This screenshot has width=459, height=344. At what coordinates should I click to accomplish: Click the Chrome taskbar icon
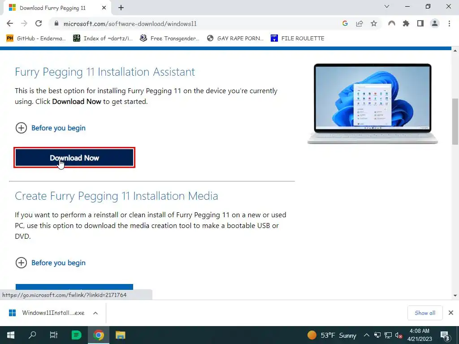coord(99,335)
